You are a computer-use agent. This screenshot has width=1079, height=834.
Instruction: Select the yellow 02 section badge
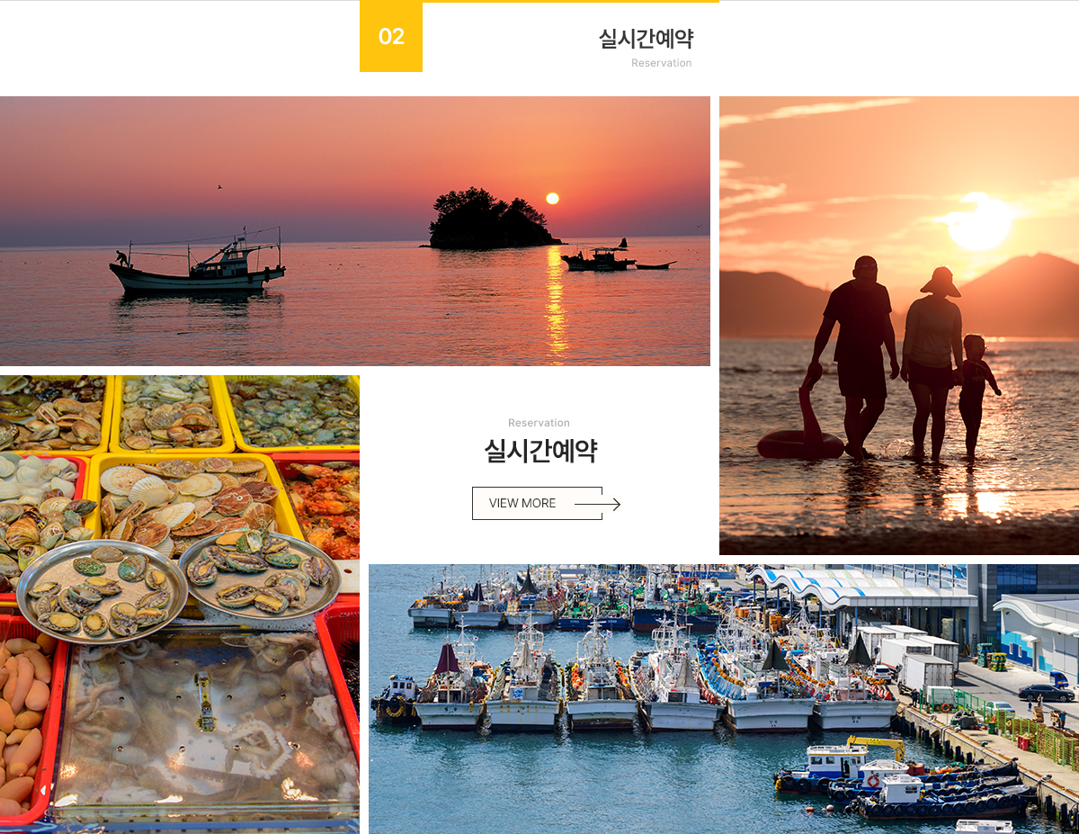(391, 36)
